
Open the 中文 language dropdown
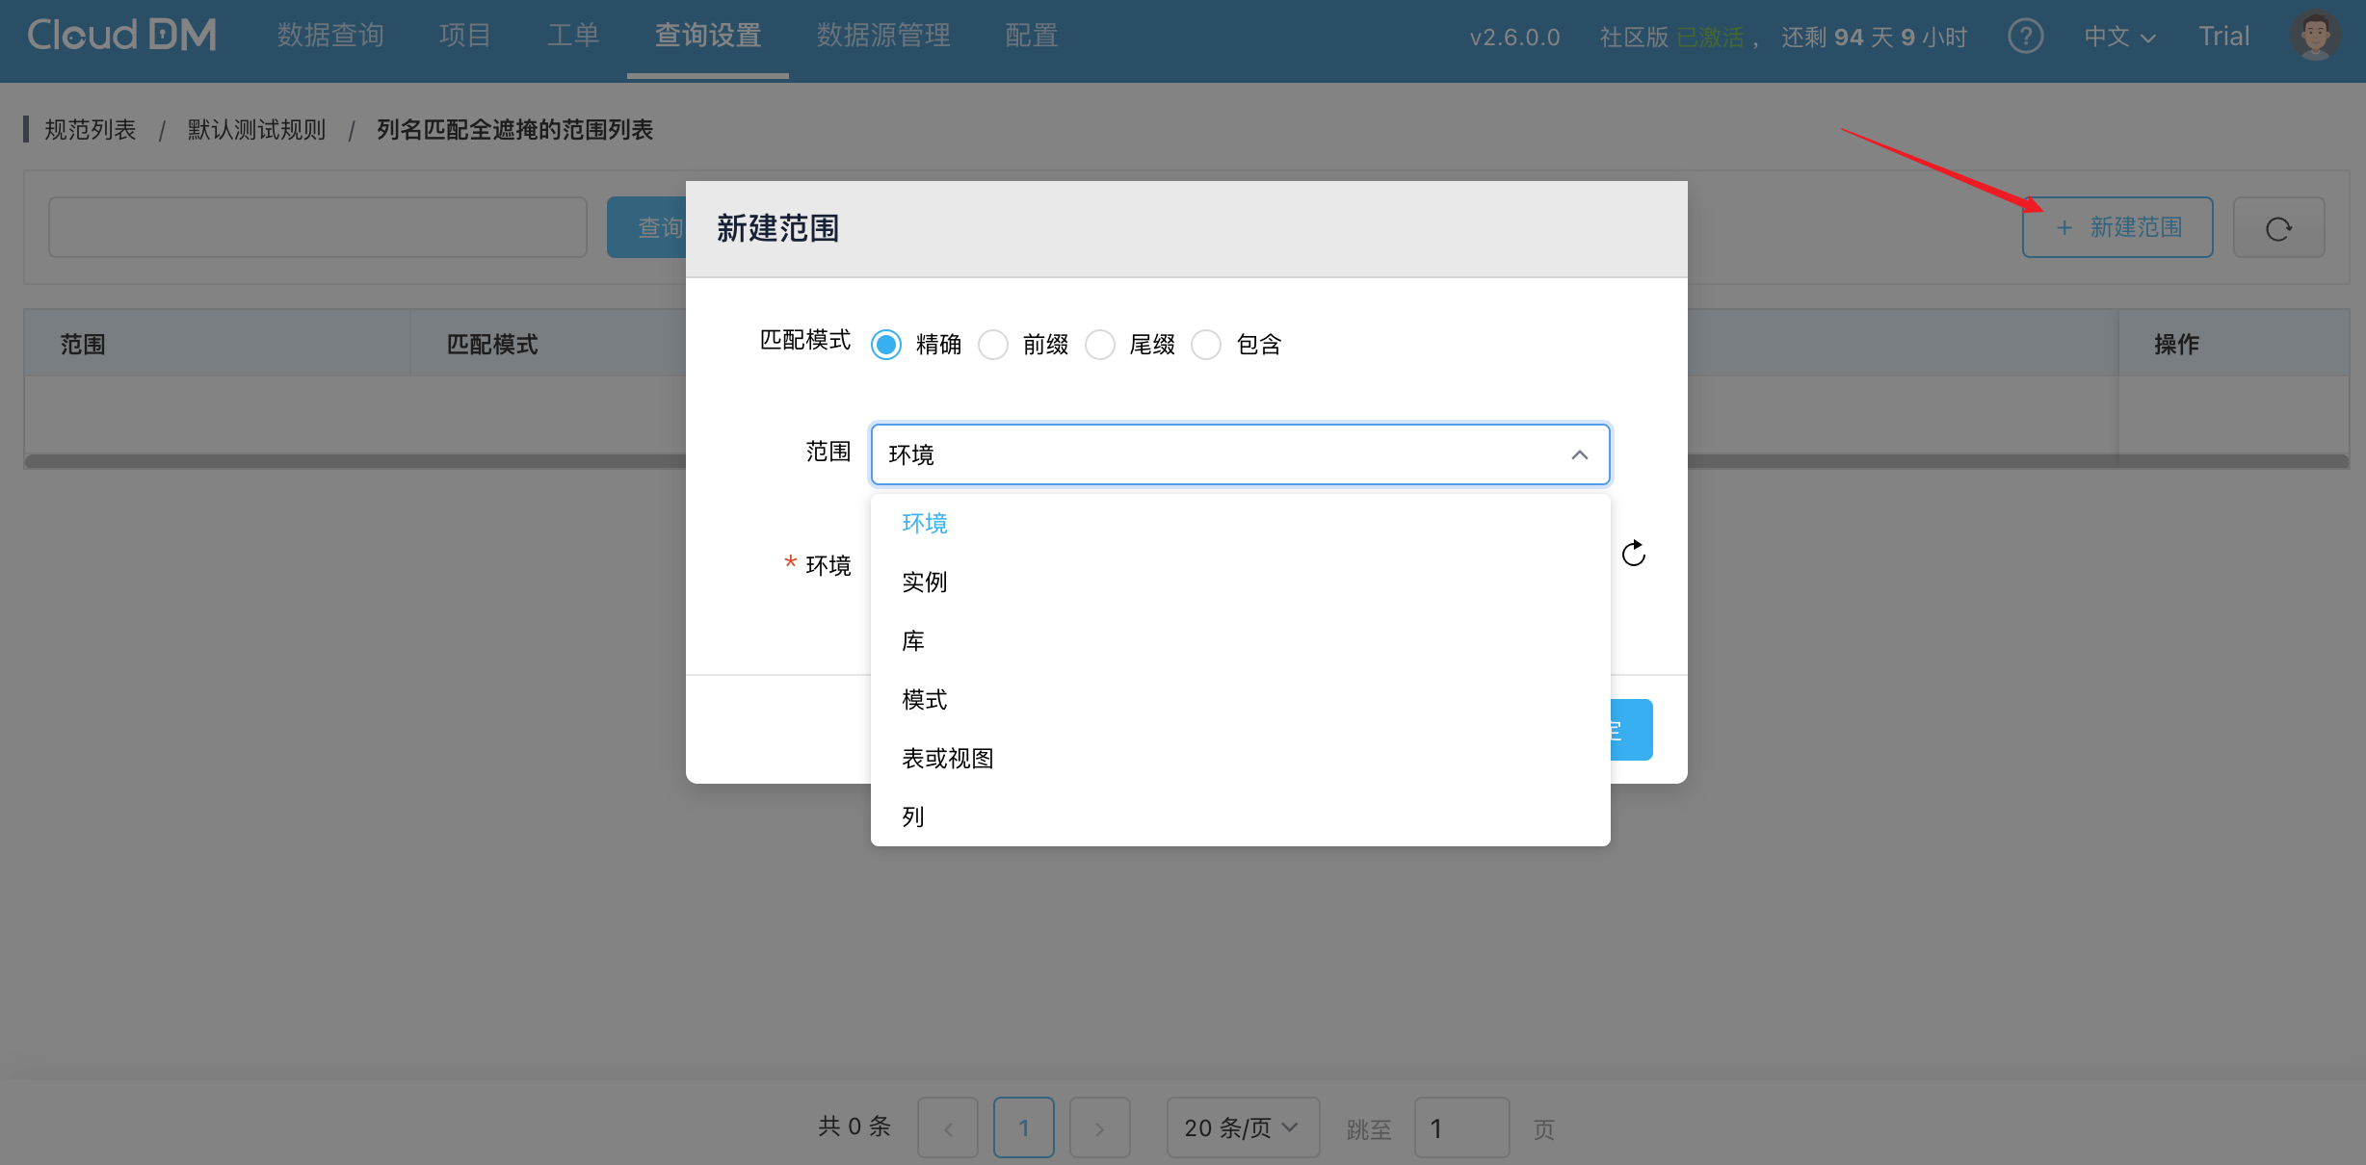[2118, 37]
